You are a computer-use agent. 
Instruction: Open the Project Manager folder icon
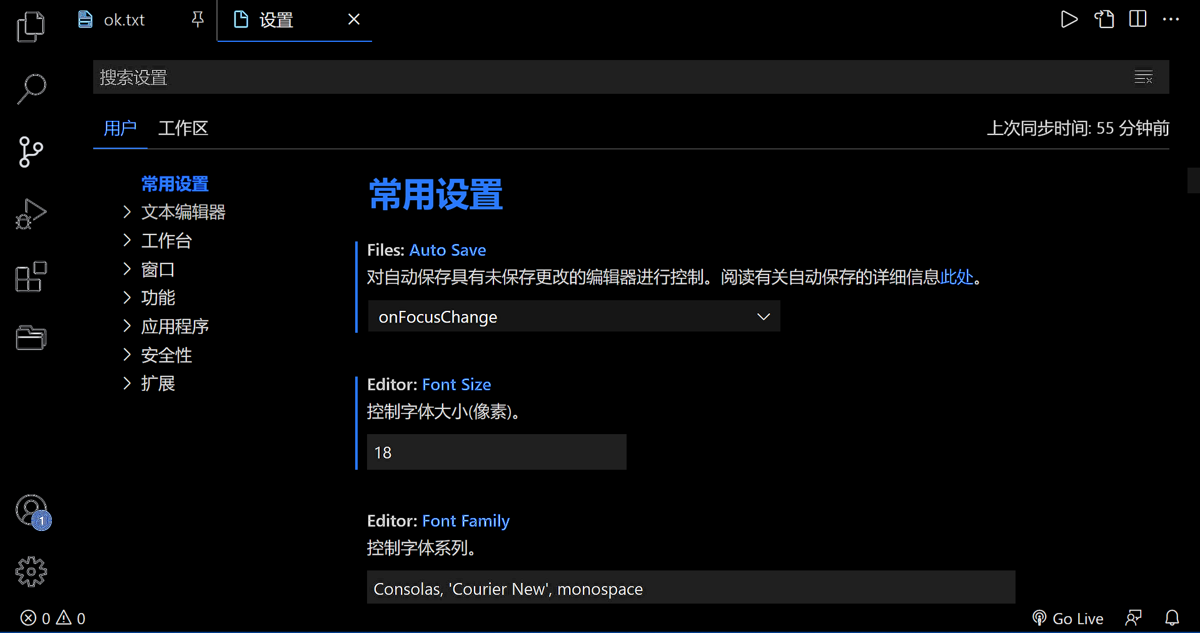click(31, 338)
